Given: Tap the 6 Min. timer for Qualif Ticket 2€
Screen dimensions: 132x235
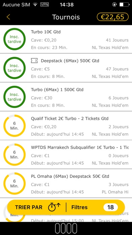Looking at the screenshot, I should (14, 126).
